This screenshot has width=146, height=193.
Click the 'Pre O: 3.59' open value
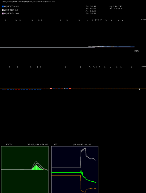[91, 6]
